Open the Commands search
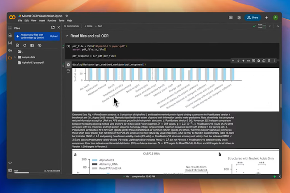 pyautogui.click(x=71, y=26)
